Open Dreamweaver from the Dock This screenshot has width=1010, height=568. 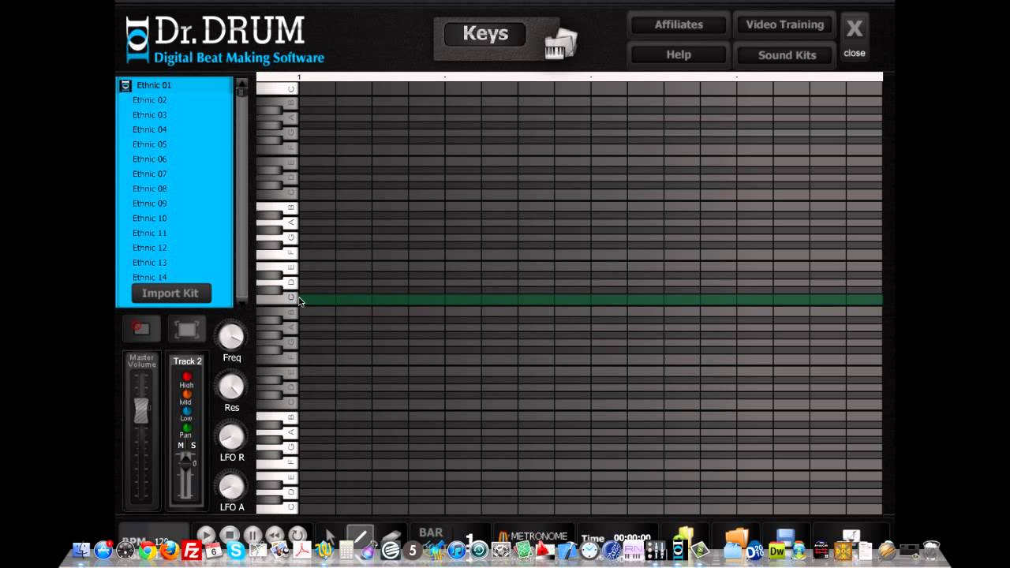click(777, 551)
